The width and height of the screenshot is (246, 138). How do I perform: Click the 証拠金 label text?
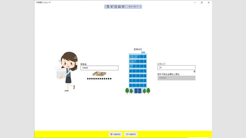pos(83,64)
